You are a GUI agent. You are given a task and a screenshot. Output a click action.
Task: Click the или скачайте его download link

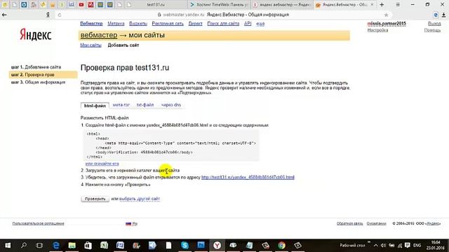[x=102, y=164]
